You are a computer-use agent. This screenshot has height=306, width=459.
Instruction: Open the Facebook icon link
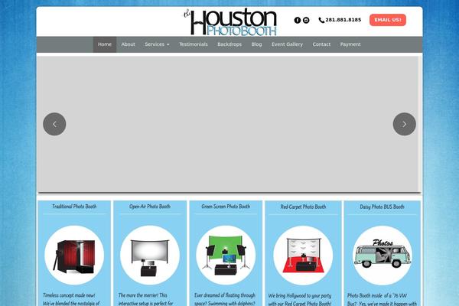pos(298,20)
